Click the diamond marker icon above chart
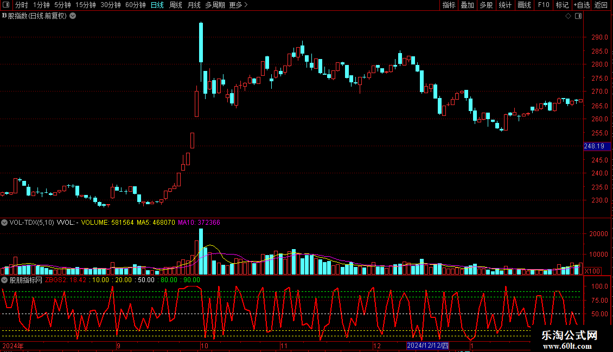613x352 pixels. coord(568,16)
